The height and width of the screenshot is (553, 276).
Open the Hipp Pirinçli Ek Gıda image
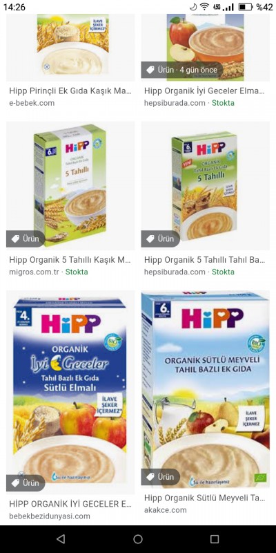(70, 48)
